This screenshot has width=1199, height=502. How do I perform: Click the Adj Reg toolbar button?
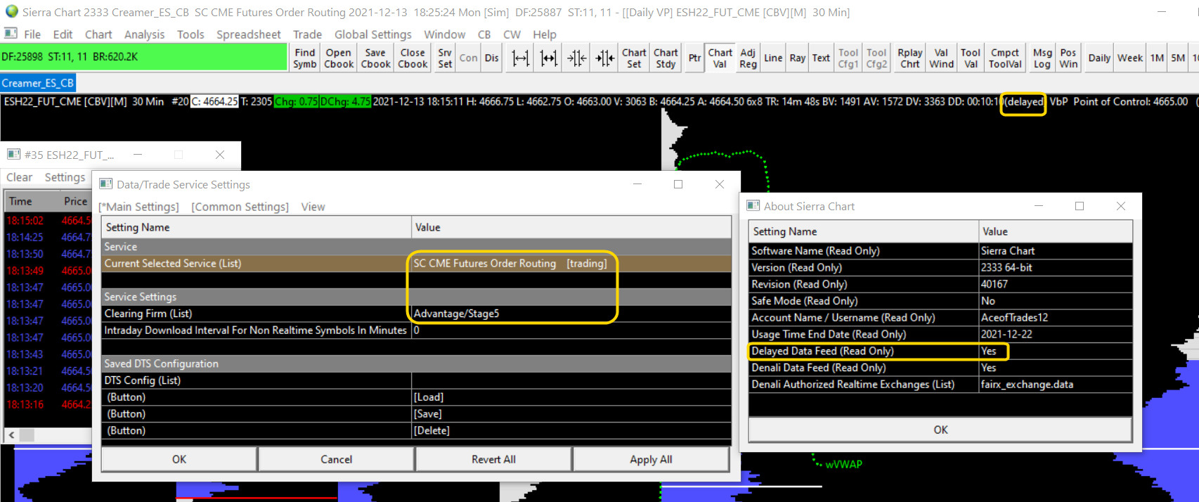click(748, 58)
